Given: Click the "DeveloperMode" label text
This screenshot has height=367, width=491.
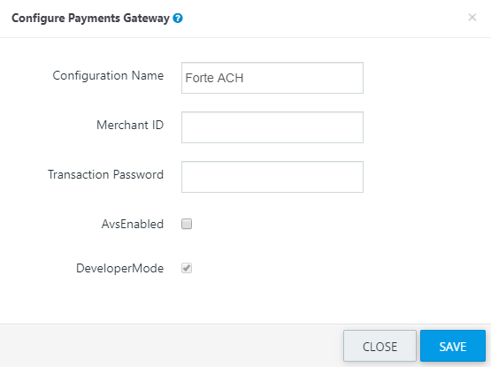Looking at the screenshot, I should (120, 268).
